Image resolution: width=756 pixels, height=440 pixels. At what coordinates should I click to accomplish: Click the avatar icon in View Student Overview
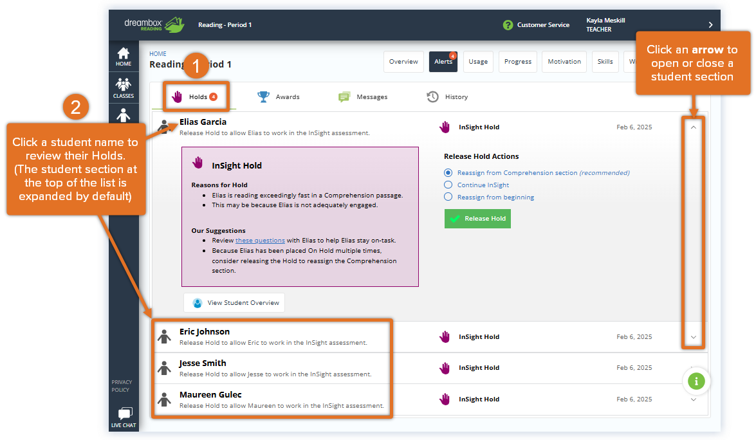197,303
